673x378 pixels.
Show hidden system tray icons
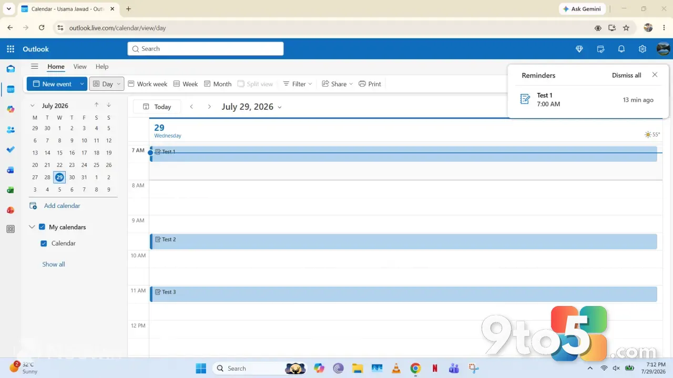[589, 368]
